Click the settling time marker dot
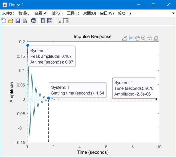The width and height of the screenshot is (176, 157). pos(48,98)
